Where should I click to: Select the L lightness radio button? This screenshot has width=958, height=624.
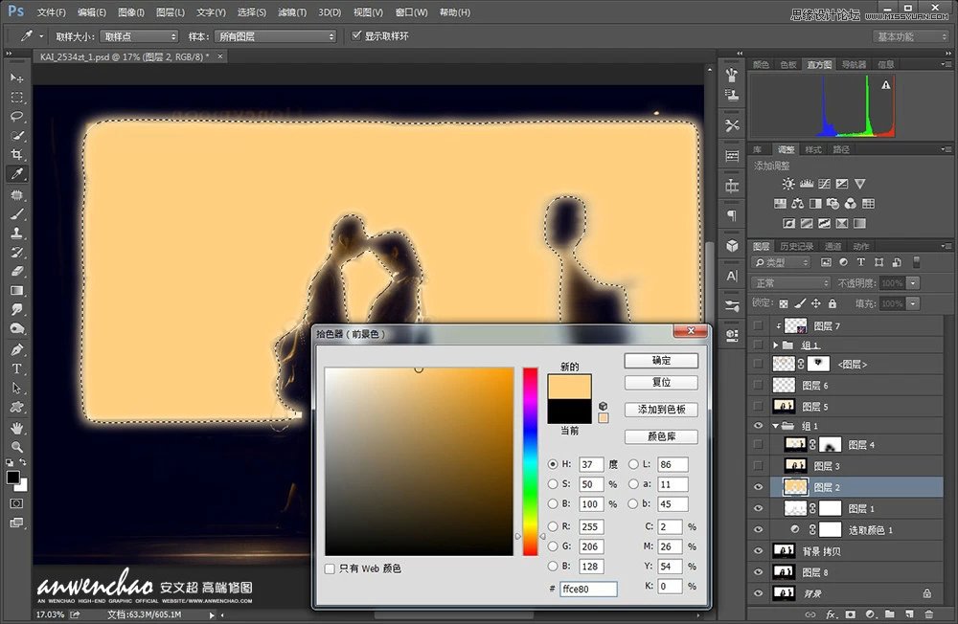633,464
